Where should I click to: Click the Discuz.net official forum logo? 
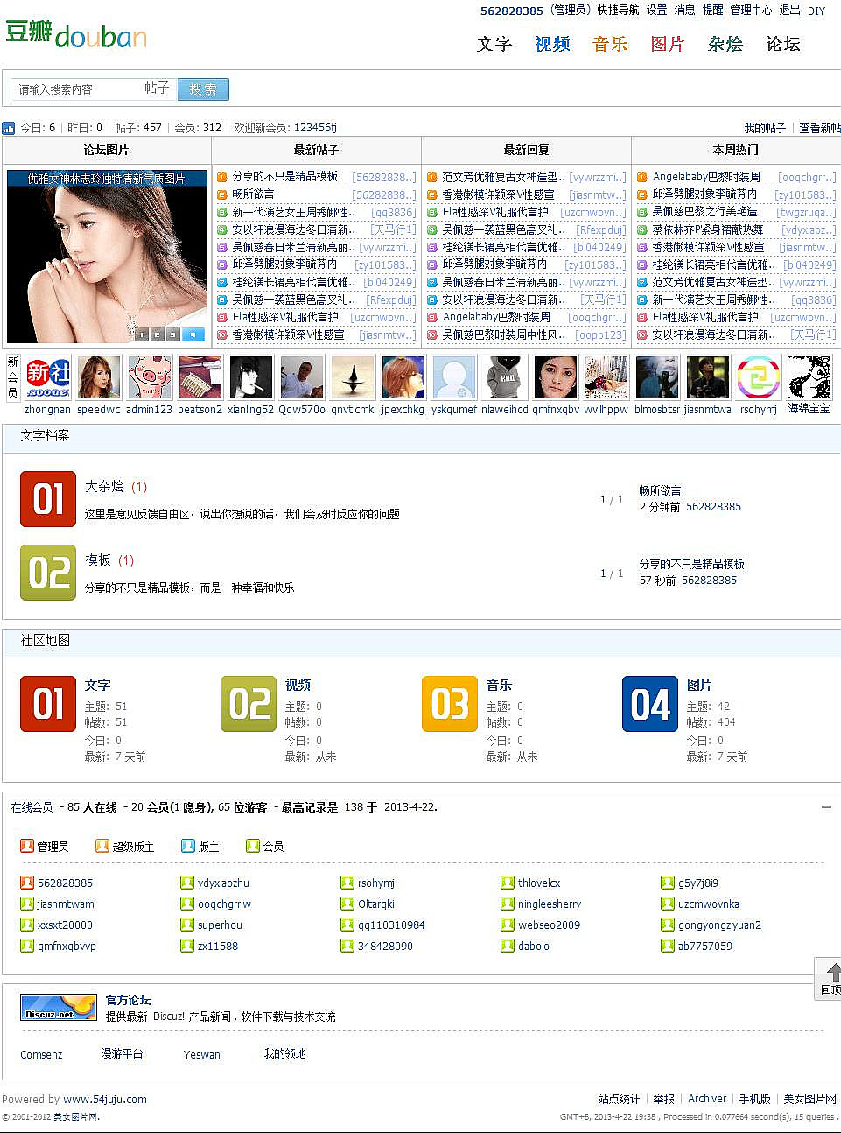[59, 1007]
